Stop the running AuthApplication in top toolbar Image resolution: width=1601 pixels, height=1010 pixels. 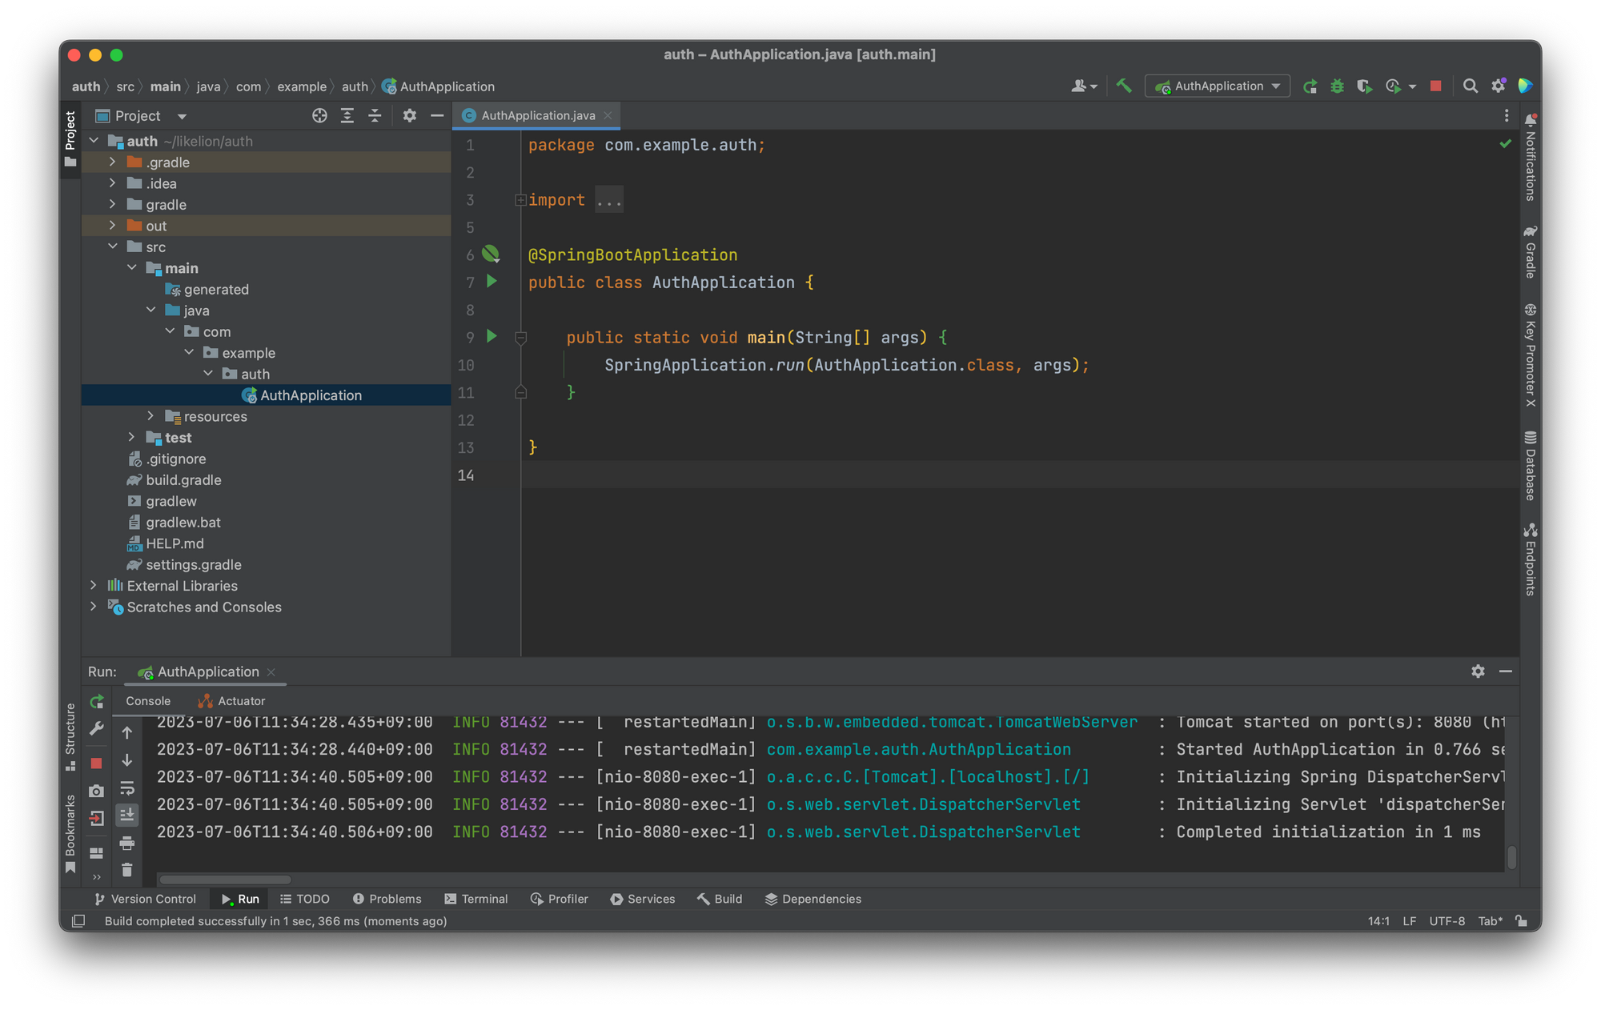[x=1436, y=86]
